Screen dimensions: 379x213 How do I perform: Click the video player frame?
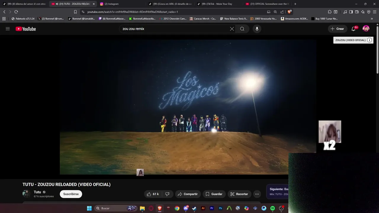pyautogui.click(x=188, y=107)
